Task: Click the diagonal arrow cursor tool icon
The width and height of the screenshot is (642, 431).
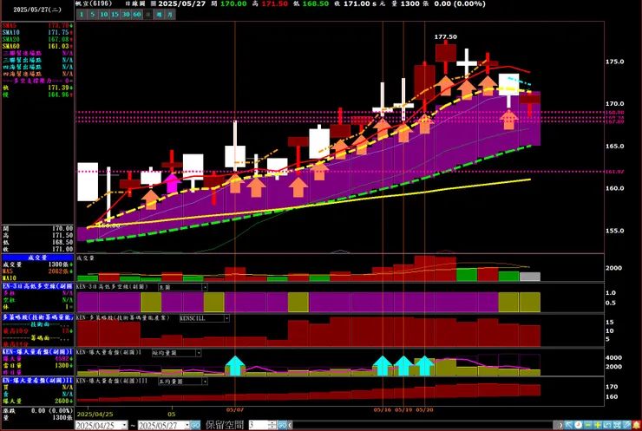Action: point(568,426)
